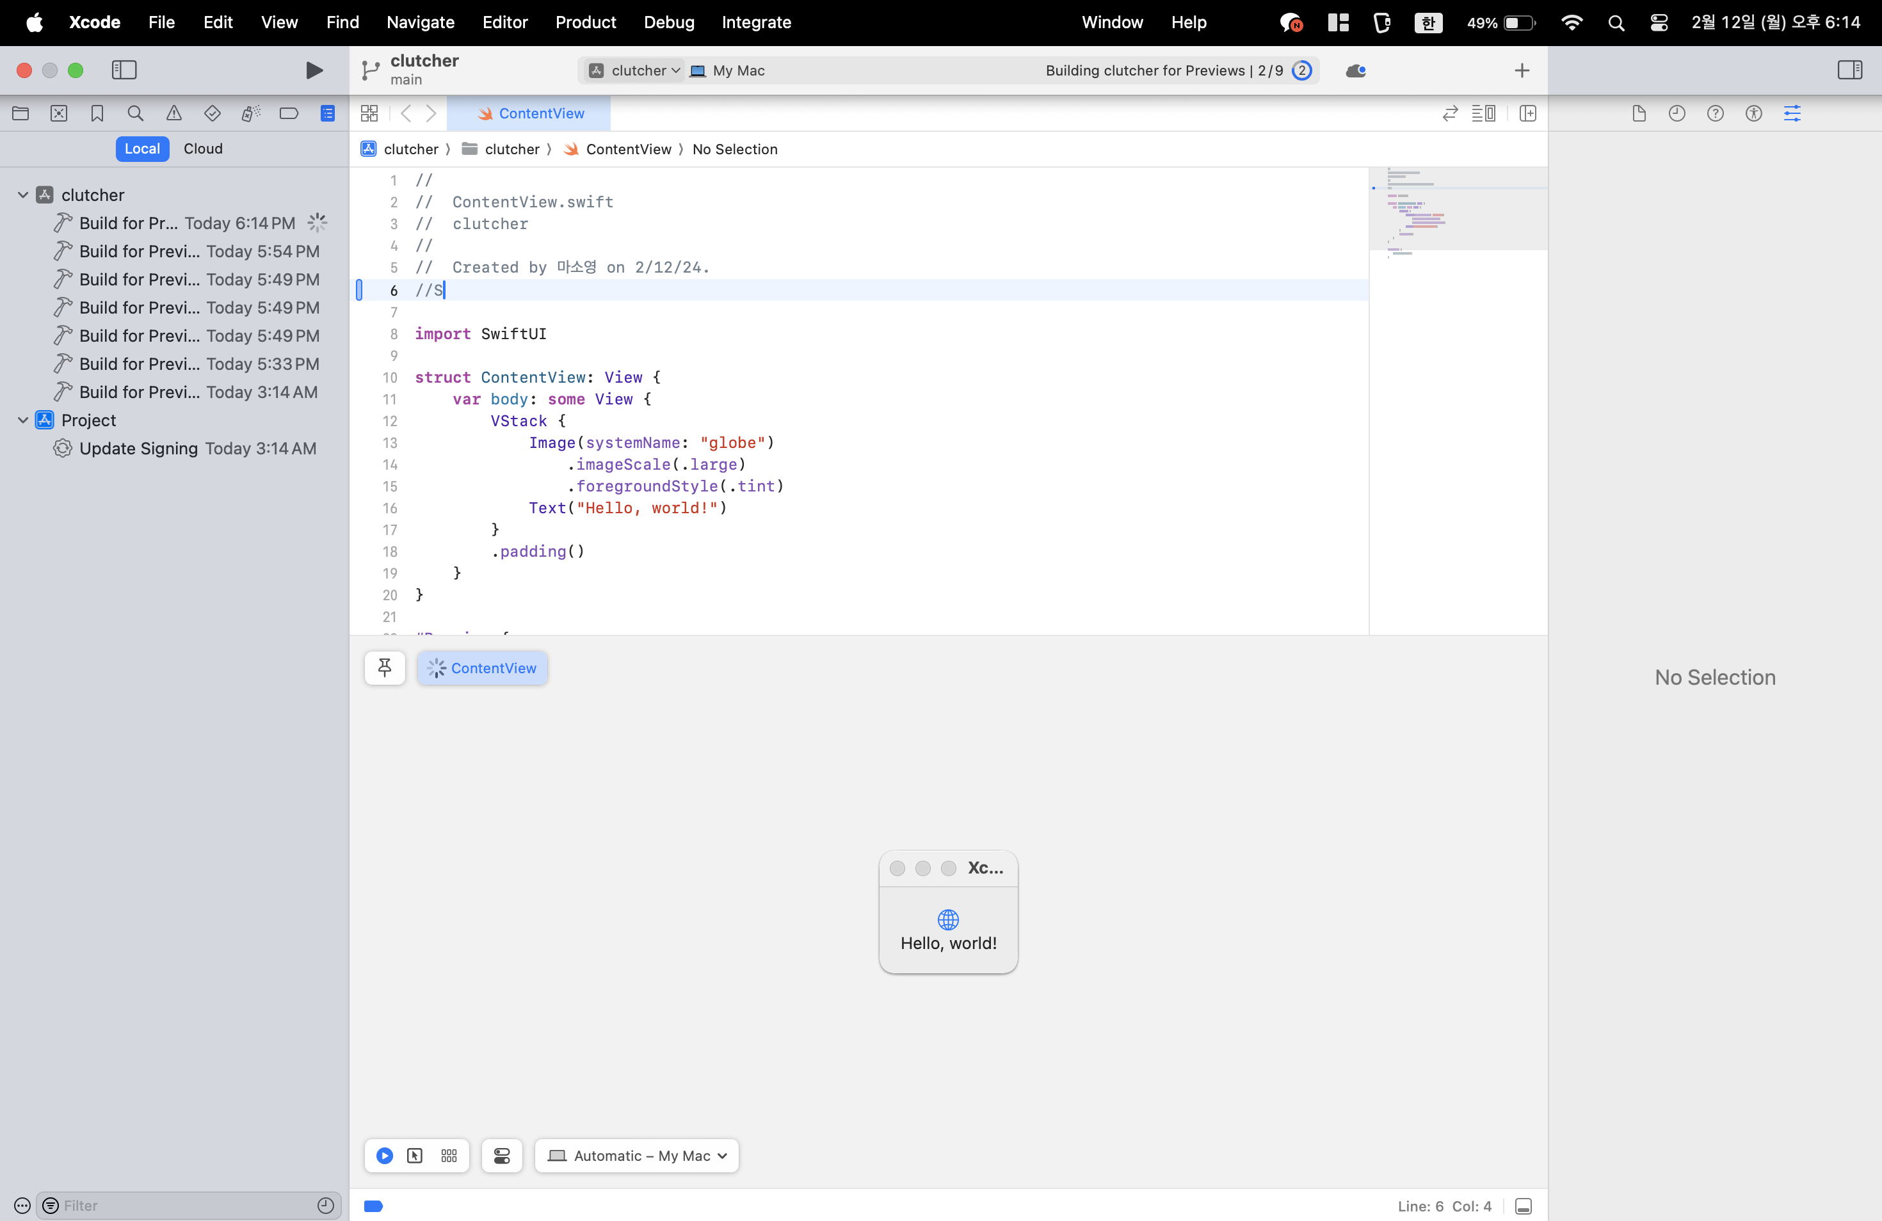Screen dimensions: 1882x1221
Task: Open macOS Control Center icon
Action: pyautogui.click(x=1659, y=22)
